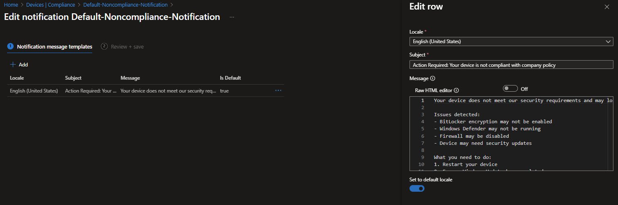The width and height of the screenshot is (618, 205).
Task: Select Notification message templates tab
Action: point(54,47)
